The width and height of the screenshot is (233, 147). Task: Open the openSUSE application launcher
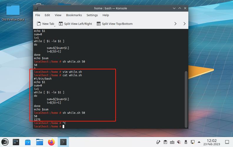point(5,142)
